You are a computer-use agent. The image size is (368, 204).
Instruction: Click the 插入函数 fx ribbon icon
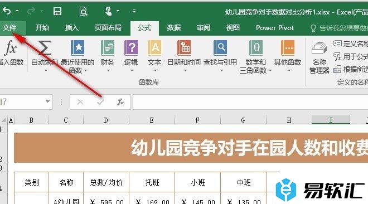pos(11,47)
